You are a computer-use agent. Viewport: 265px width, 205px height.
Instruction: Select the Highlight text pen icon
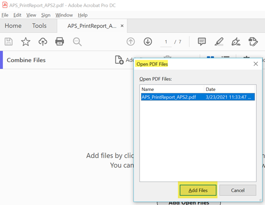[219, 41]
